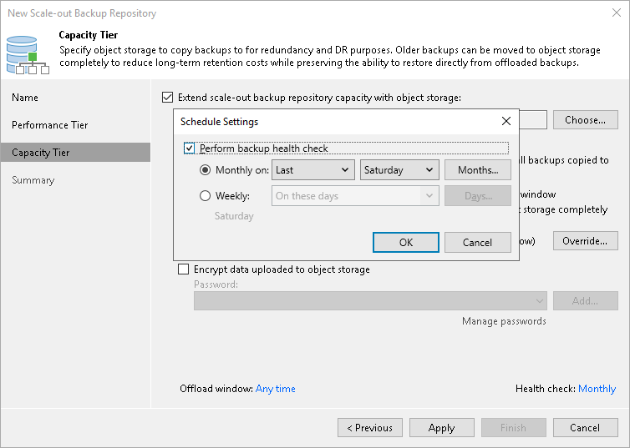Close the Schedule Settings dialog with X
The height and width of the screenshot is (448, 630).
pyautogui.click(x=506, y=122)
